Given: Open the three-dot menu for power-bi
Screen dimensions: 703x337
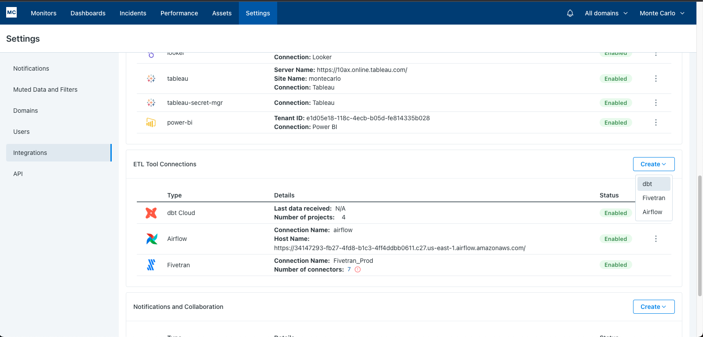Looking at the screenshot, I should tap(655, 122).
